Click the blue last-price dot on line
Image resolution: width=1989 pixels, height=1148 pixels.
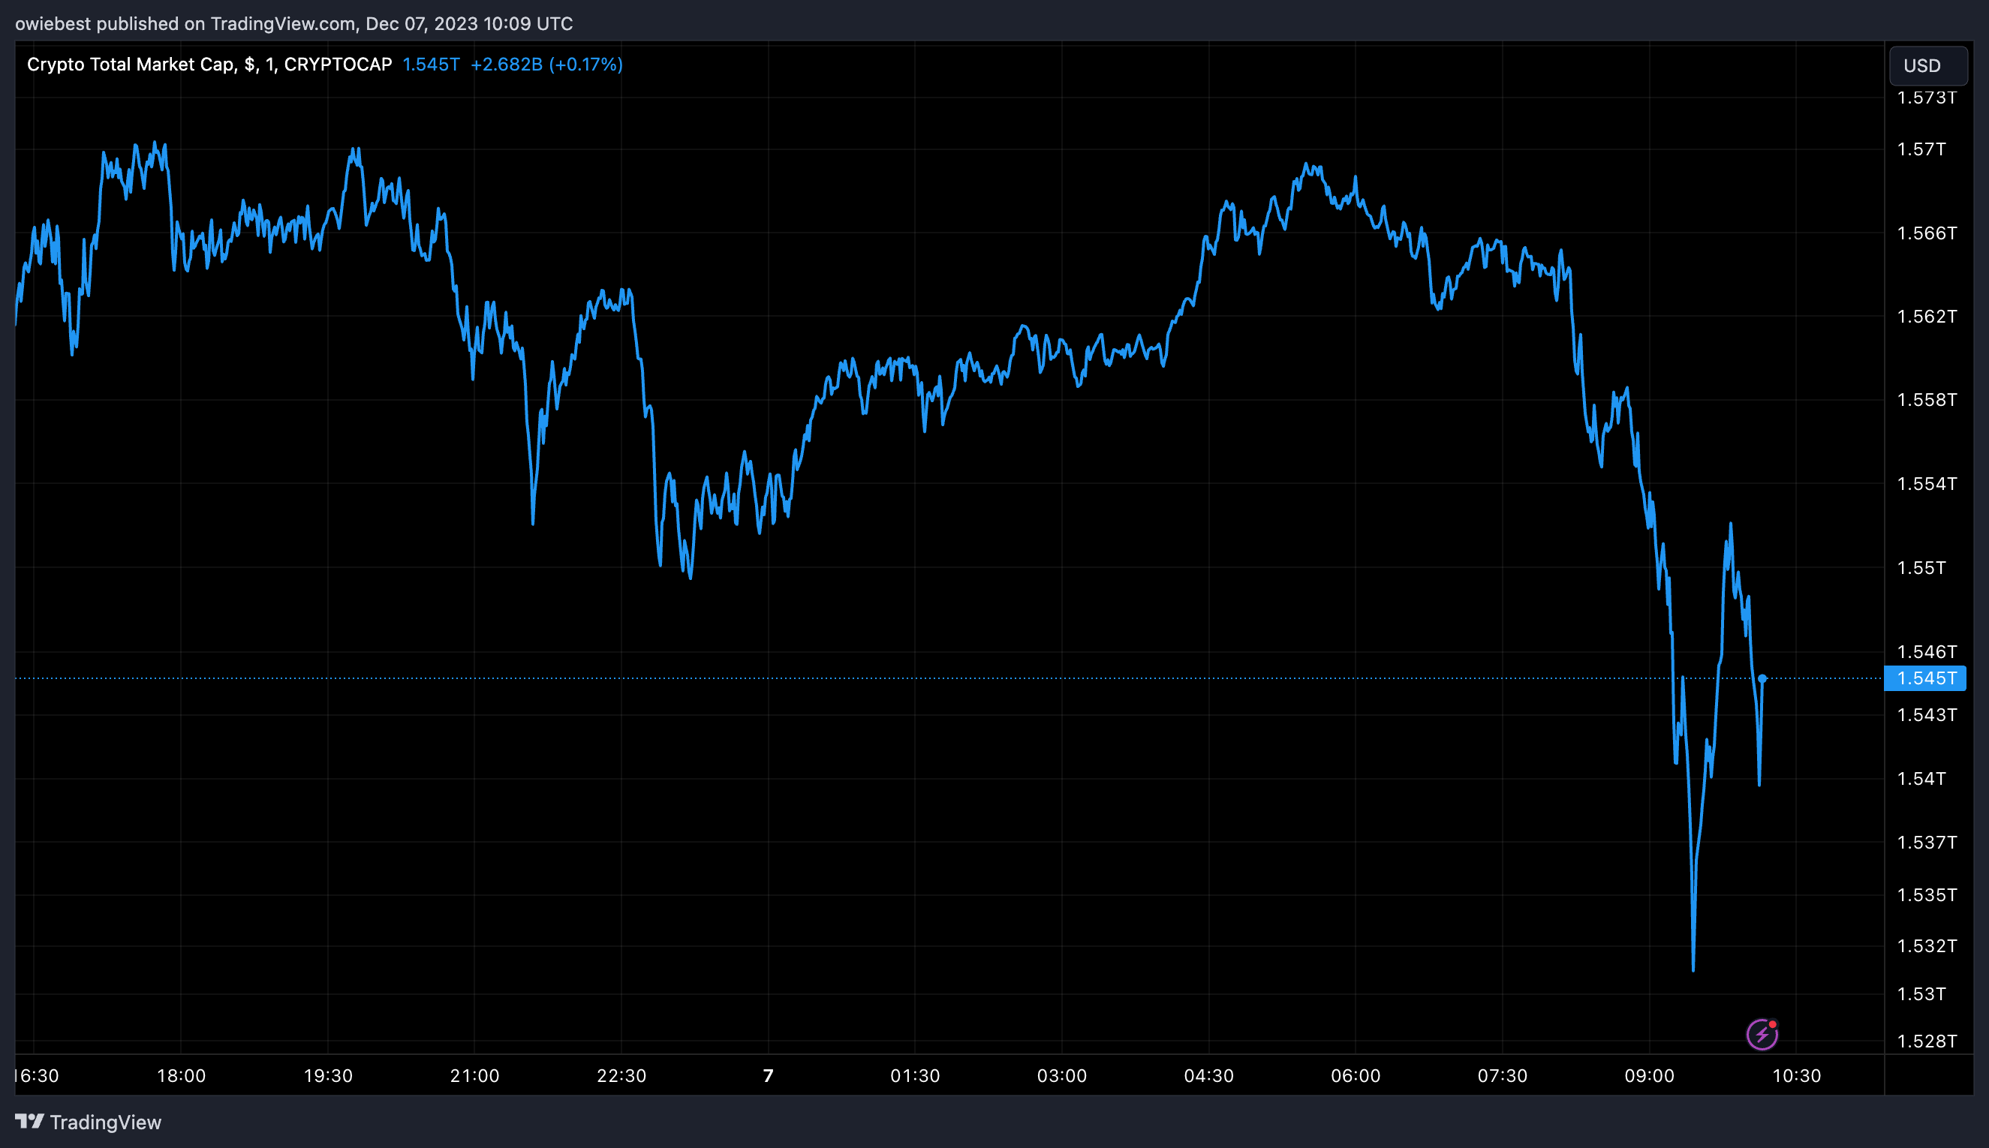pyautogui.click(x=1762, y=678)
